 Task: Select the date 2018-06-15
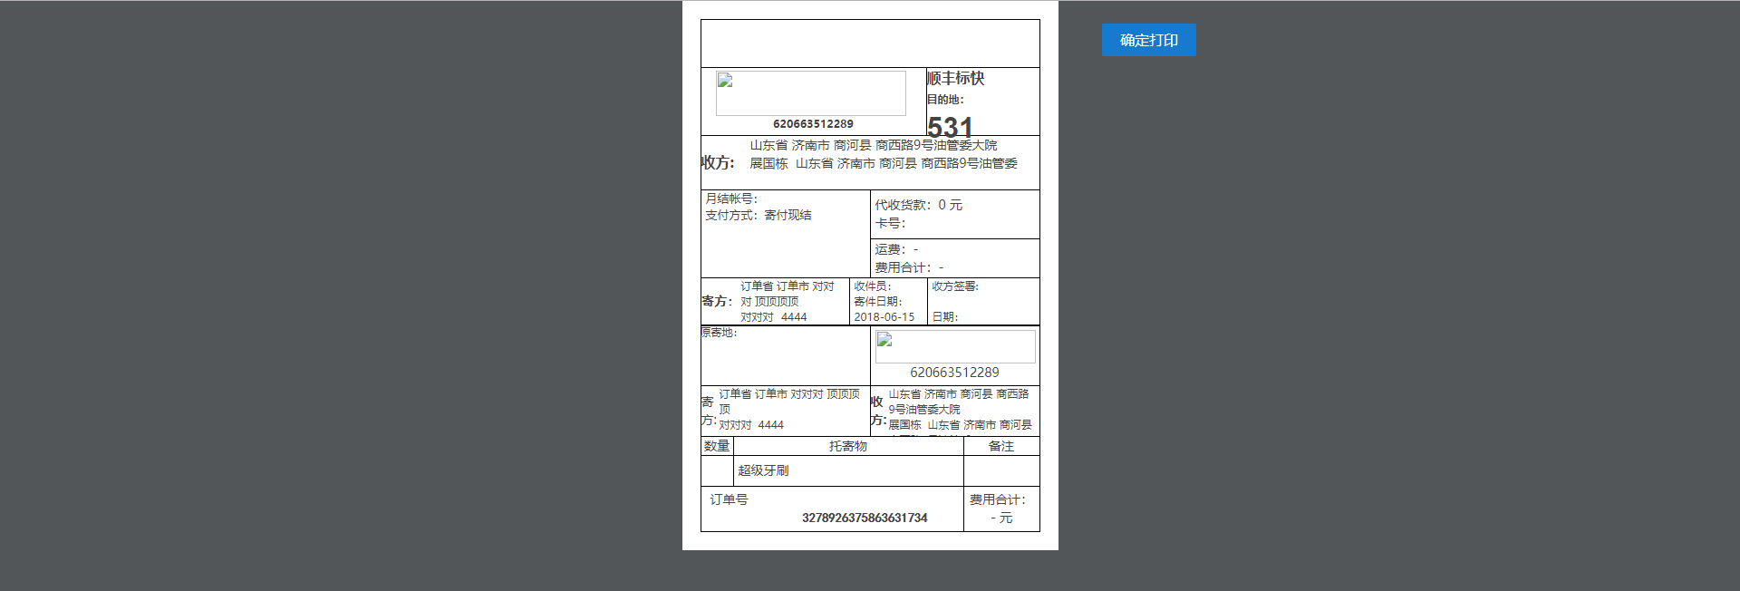[884, 317]
